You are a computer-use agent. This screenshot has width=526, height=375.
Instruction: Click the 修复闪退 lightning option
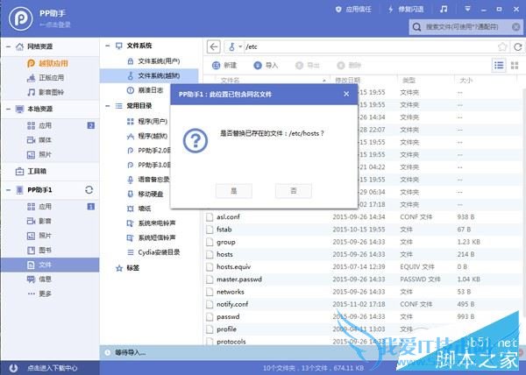pyautogui.click(x=406, y=10)
